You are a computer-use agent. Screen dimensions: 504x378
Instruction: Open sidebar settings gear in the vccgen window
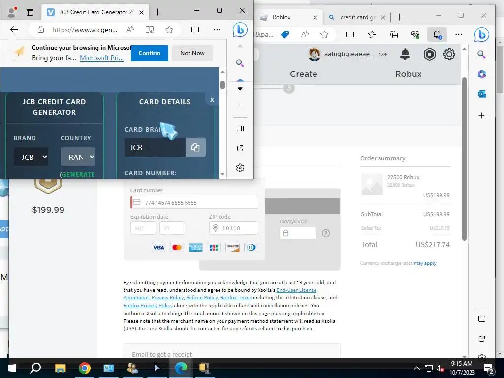pos(240,168)
